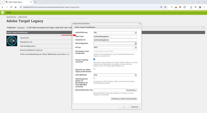
Task: Expand the IMS-Konfiguration dropdown
Action: tap(136, 43)
